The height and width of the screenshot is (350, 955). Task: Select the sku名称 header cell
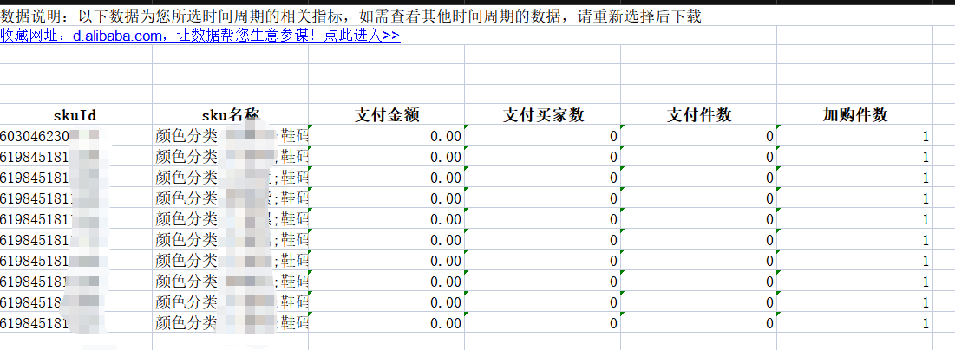pos(230,115)
